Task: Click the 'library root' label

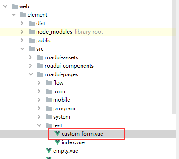Action: click(89, 32)
